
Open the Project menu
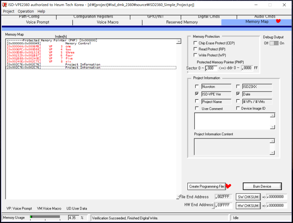[x=9, y=12]
